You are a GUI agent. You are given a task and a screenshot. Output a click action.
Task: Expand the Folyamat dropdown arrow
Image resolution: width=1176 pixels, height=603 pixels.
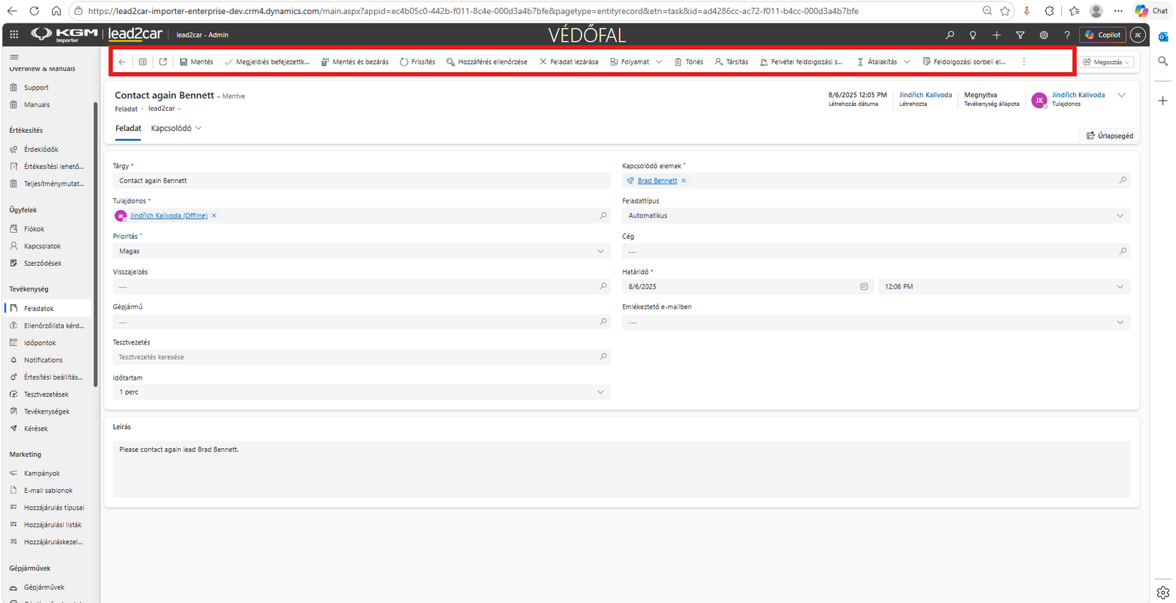click(659, 62)
